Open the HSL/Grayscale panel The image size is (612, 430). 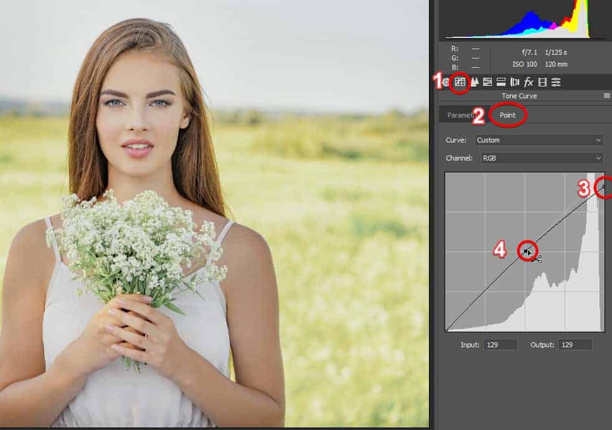[487, 82]
